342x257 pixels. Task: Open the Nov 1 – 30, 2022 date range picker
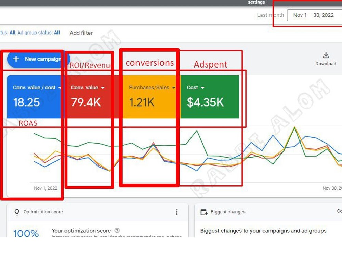point(314,15)
